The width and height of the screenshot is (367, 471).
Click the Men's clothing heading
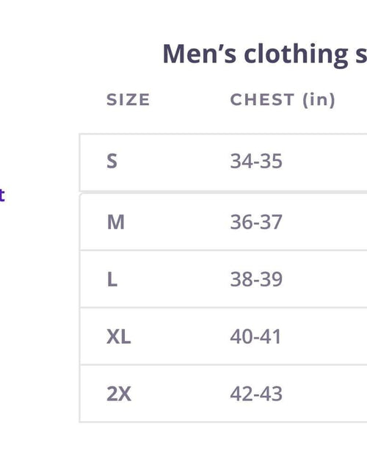click(x=265, y=54)
